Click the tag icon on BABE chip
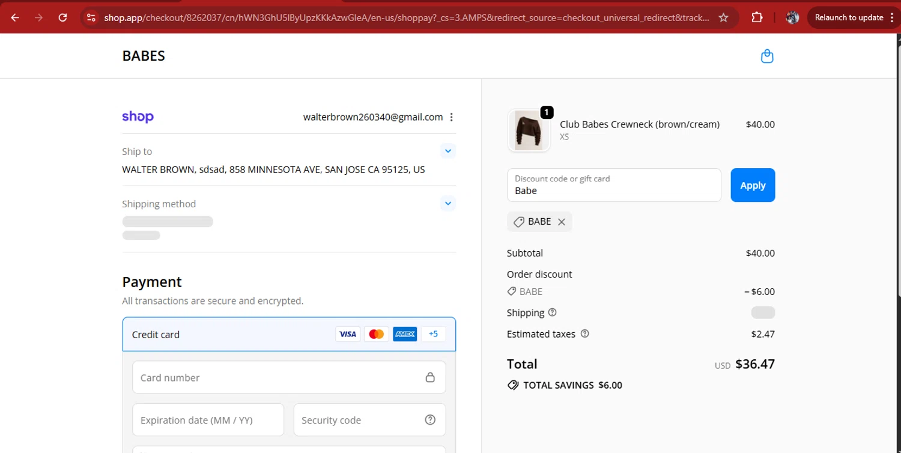Image resolution: width=901 pixels, height=453 pixels. coord(519,222)
